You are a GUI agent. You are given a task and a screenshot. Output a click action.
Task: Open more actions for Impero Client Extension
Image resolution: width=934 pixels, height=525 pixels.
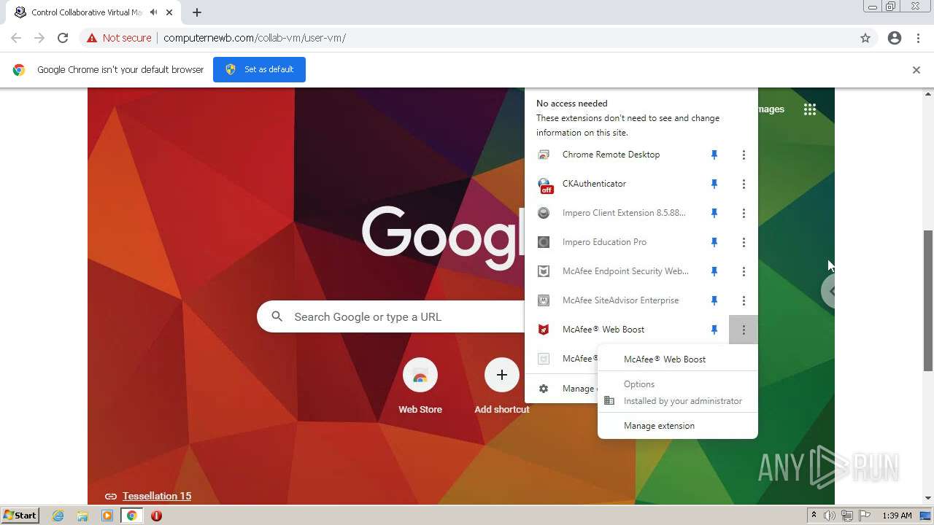pos(744,213)
